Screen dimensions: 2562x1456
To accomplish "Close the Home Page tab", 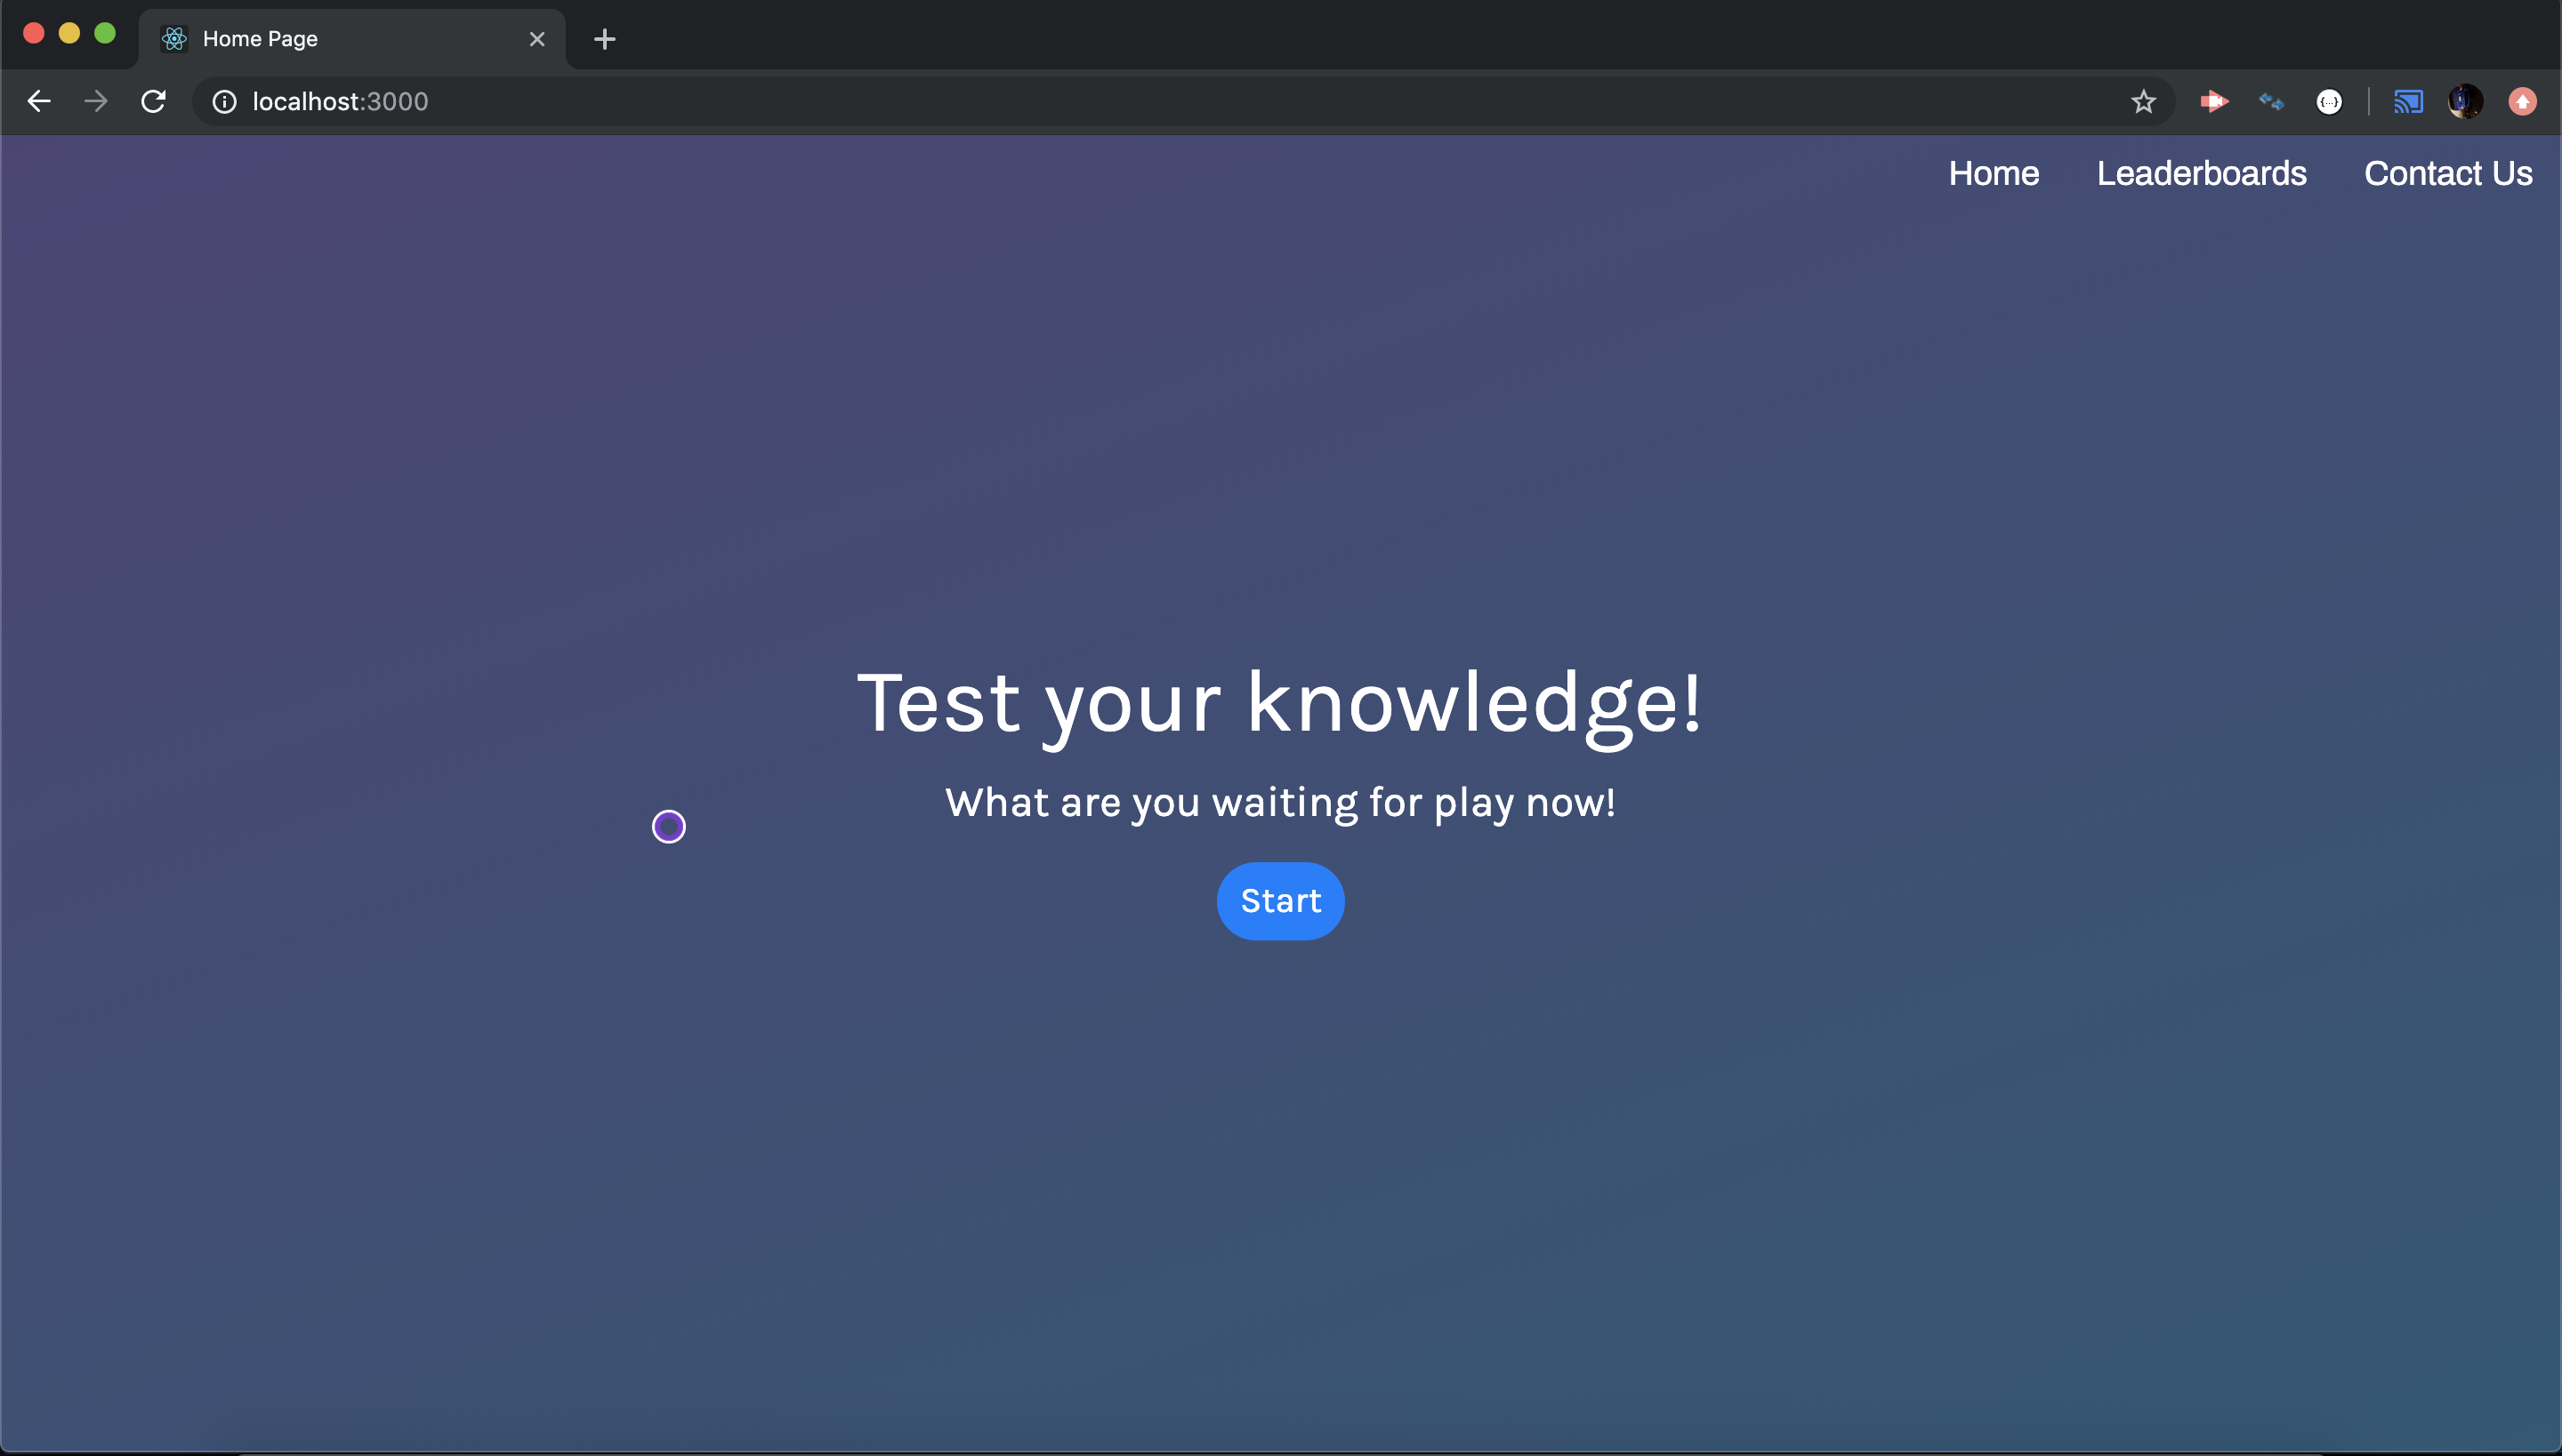I will pyautogui.click(x=537, y=39).
